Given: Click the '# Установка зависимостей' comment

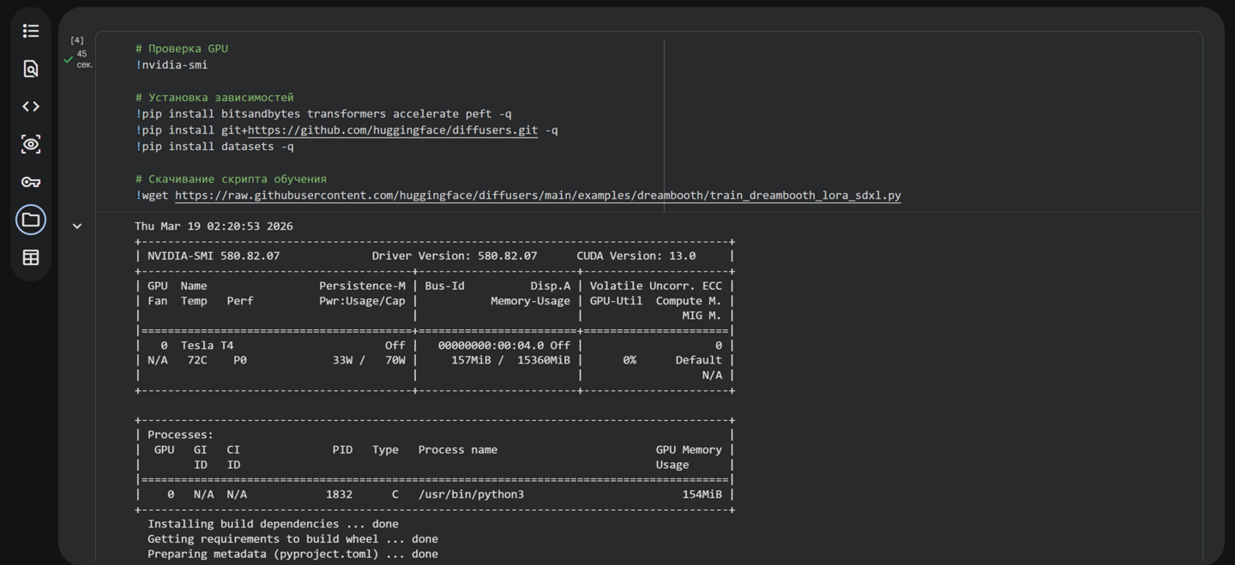Looking at the screenshot, I should pyautogui.click(x=214, y=98).
